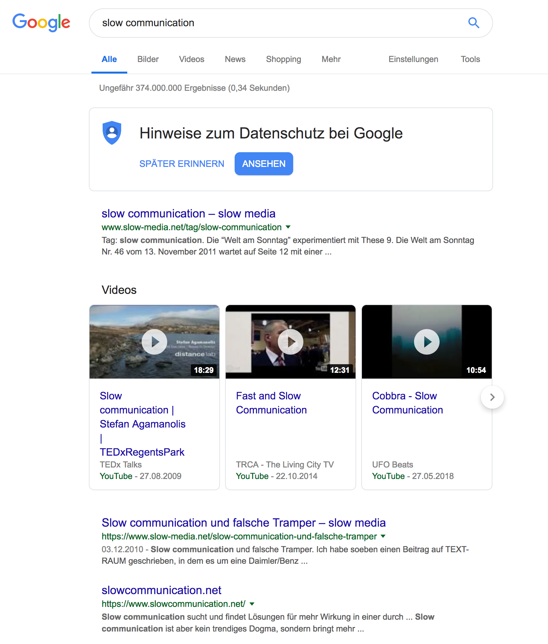Click 'Hinweise zum Datenschutz bei Google' heading
Screen dimensions: 548x644
coord(271,133)
